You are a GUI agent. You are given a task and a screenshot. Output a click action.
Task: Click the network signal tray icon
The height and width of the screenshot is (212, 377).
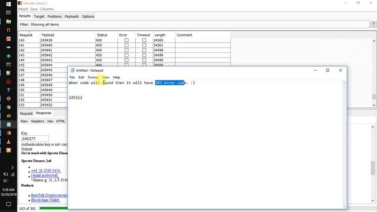(12, 174)
